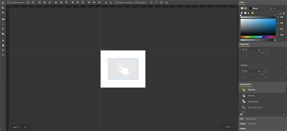The image size is (287, 131).
Task: Toggle link icon above Padding section
Action: point(262,53)
